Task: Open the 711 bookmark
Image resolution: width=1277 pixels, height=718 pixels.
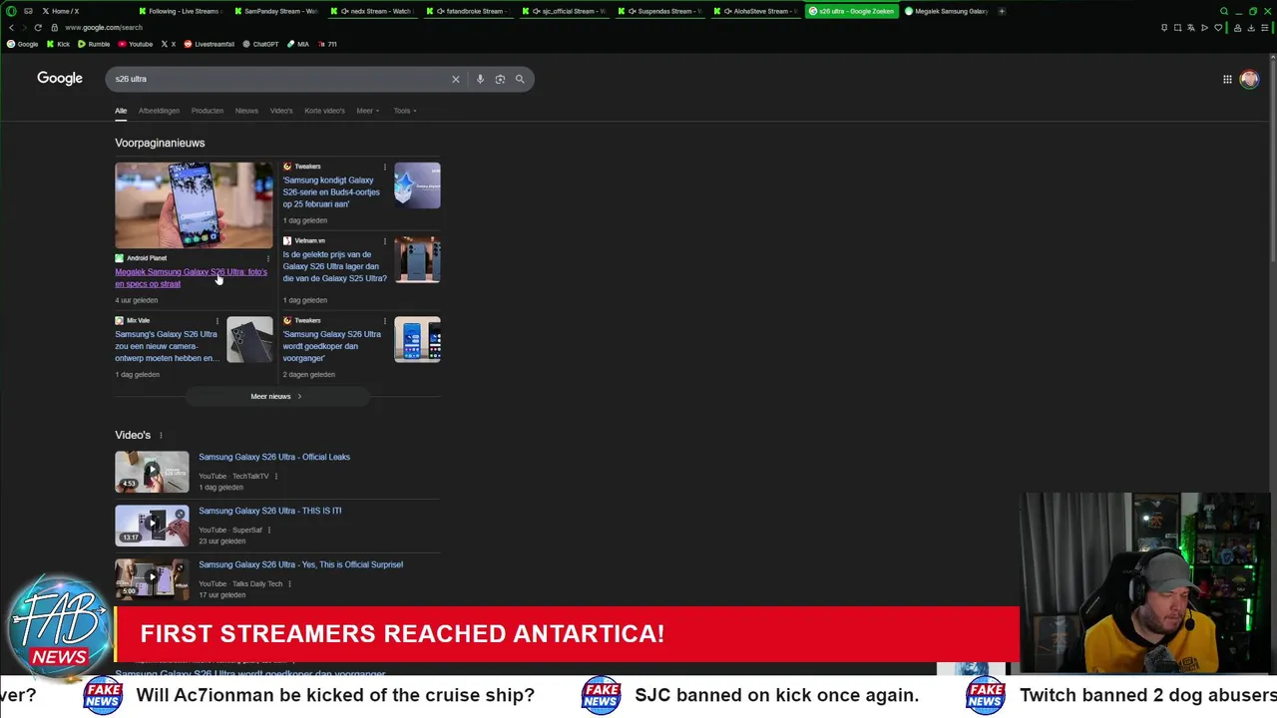Action: [327, 44]
